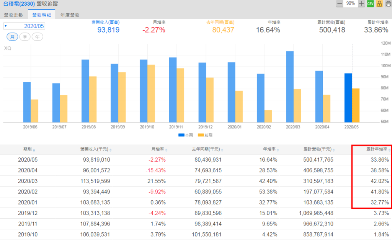Viewport: 392px width, 240px height.
Task: Click the 2019/08 label on chart axis
Action: pyautogui.click(x=88, y=127)
